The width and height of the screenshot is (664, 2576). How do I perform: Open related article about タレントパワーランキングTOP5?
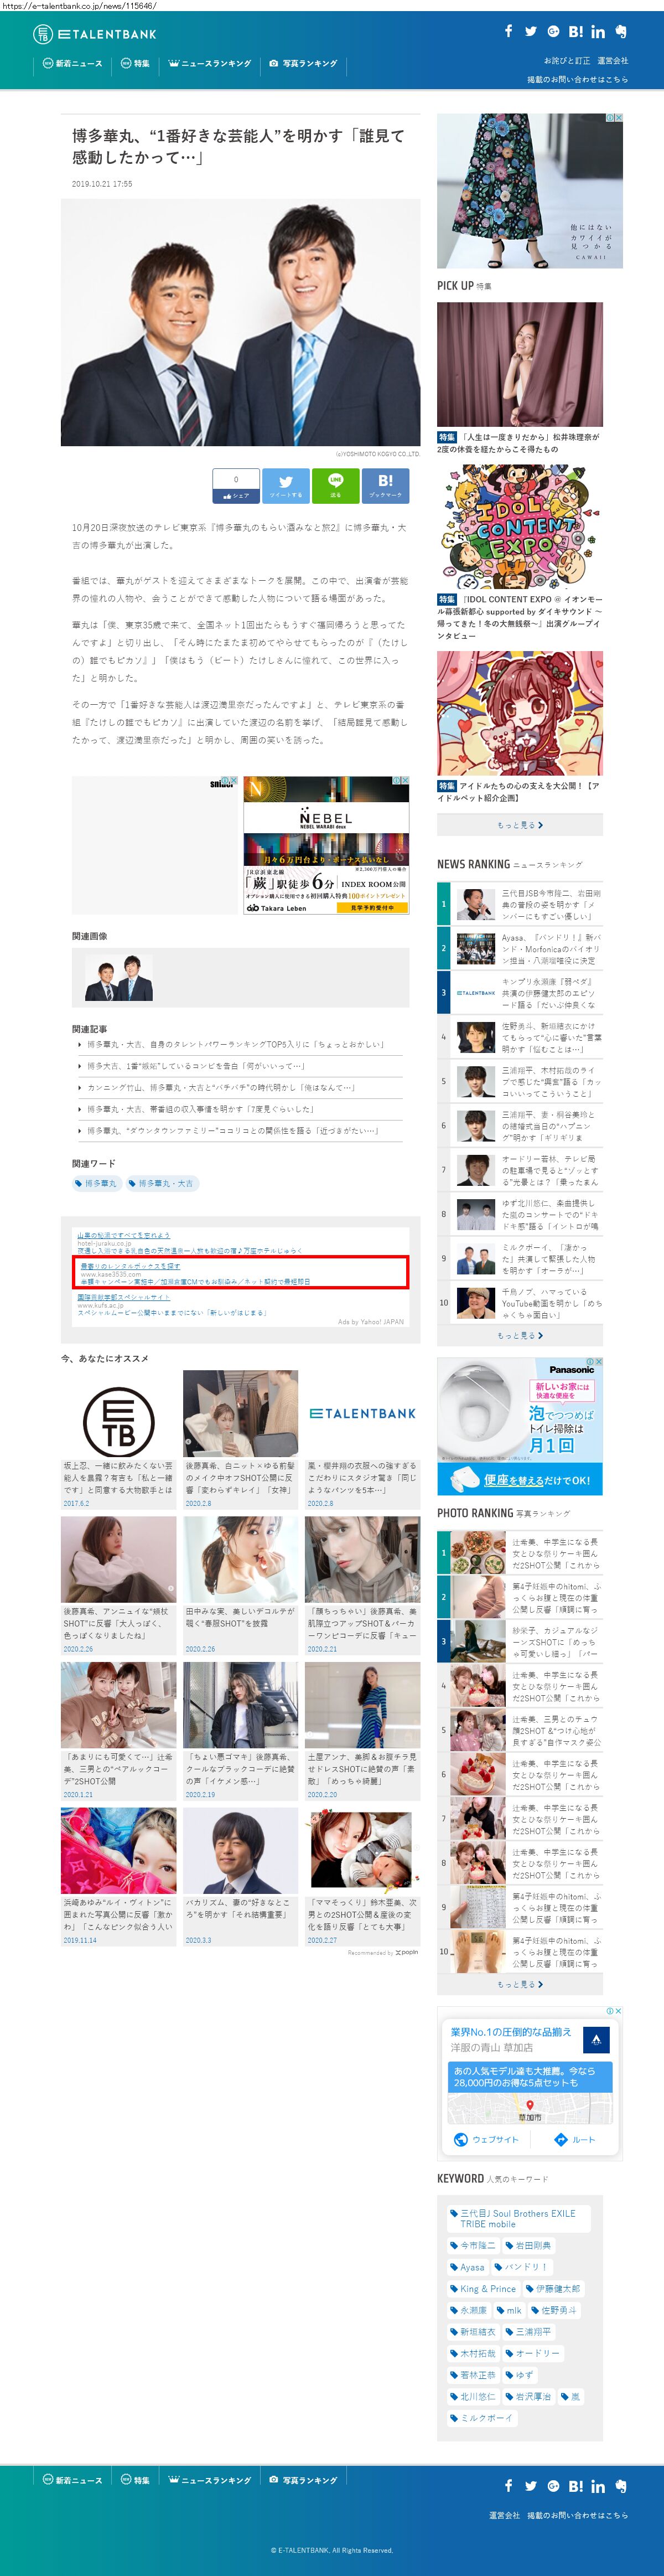(x=235, y=1044)
